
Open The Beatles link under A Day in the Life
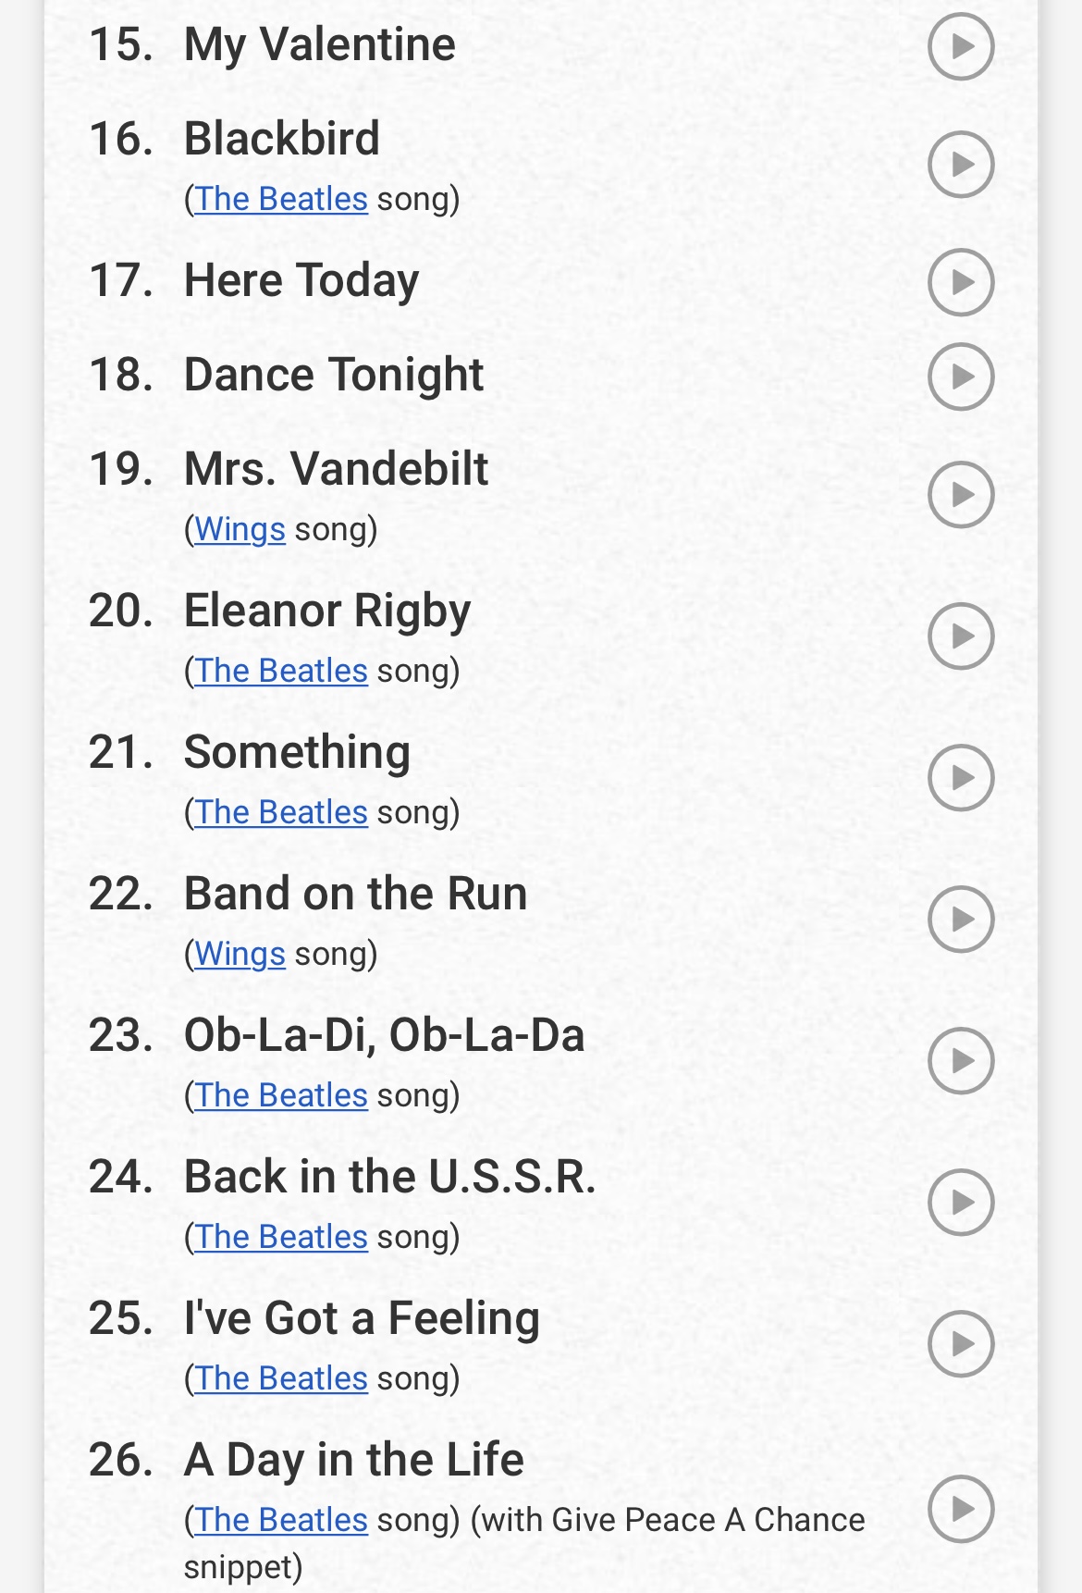click(x=281, y=1520)
